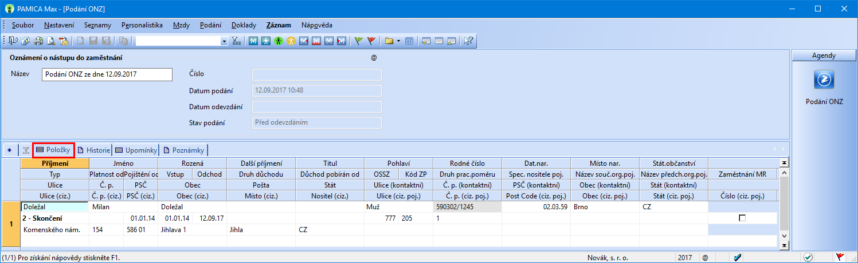Open the Seznamy menu
Image resolution: width=858 pixels, height=263 pixels.
pyautogui.click(x=97, y=25)
